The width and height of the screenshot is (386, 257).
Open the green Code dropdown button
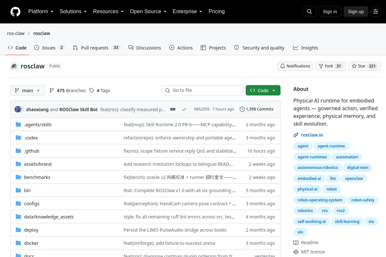pyautogui.click(x=263, y=91)
